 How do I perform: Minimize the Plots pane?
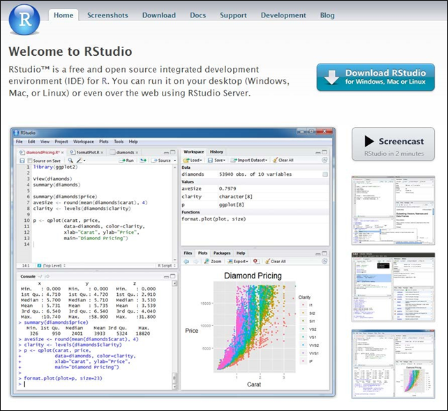(x=318, y=254)
